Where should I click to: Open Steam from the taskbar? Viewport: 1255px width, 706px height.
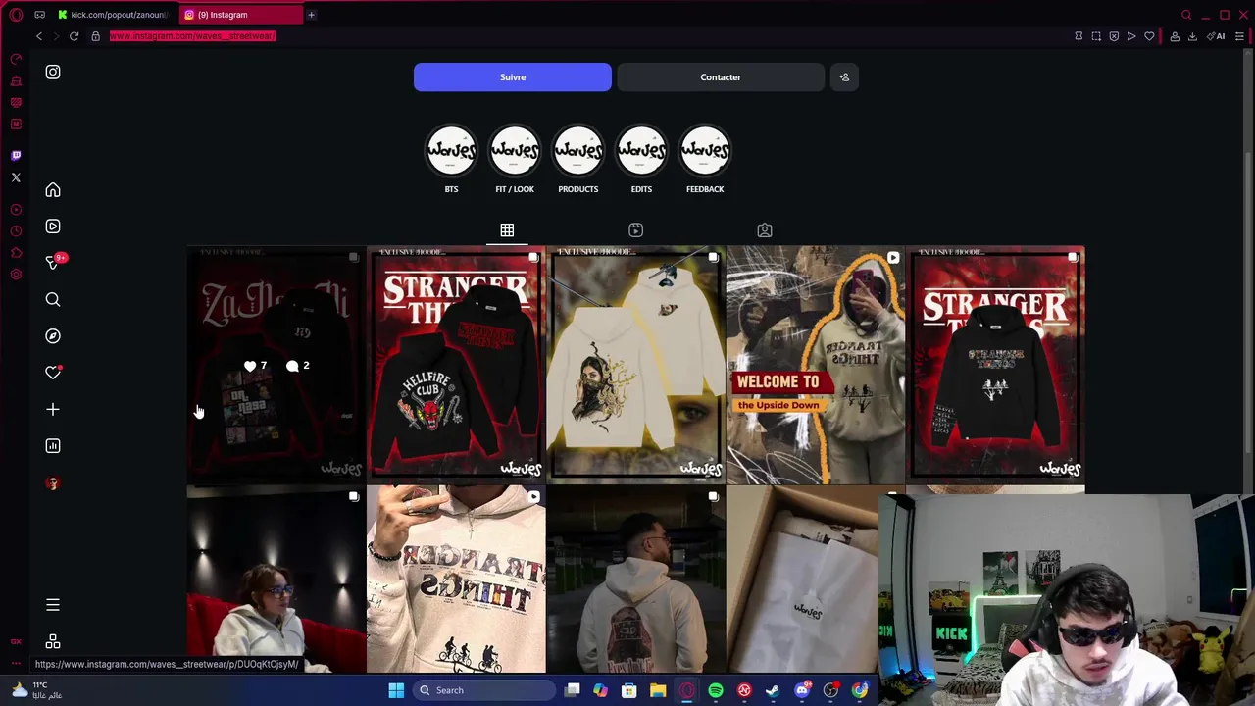773,690
